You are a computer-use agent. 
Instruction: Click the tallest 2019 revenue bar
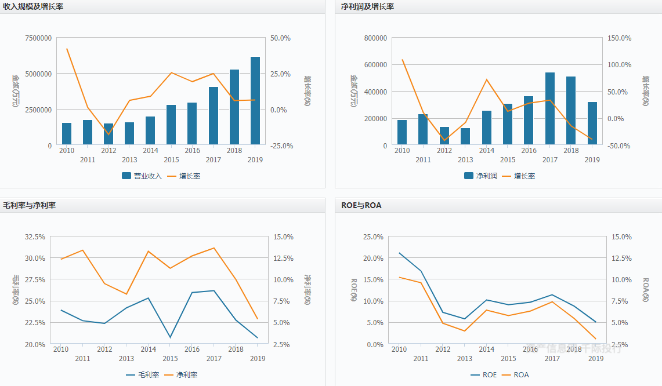tap(255, 101)
